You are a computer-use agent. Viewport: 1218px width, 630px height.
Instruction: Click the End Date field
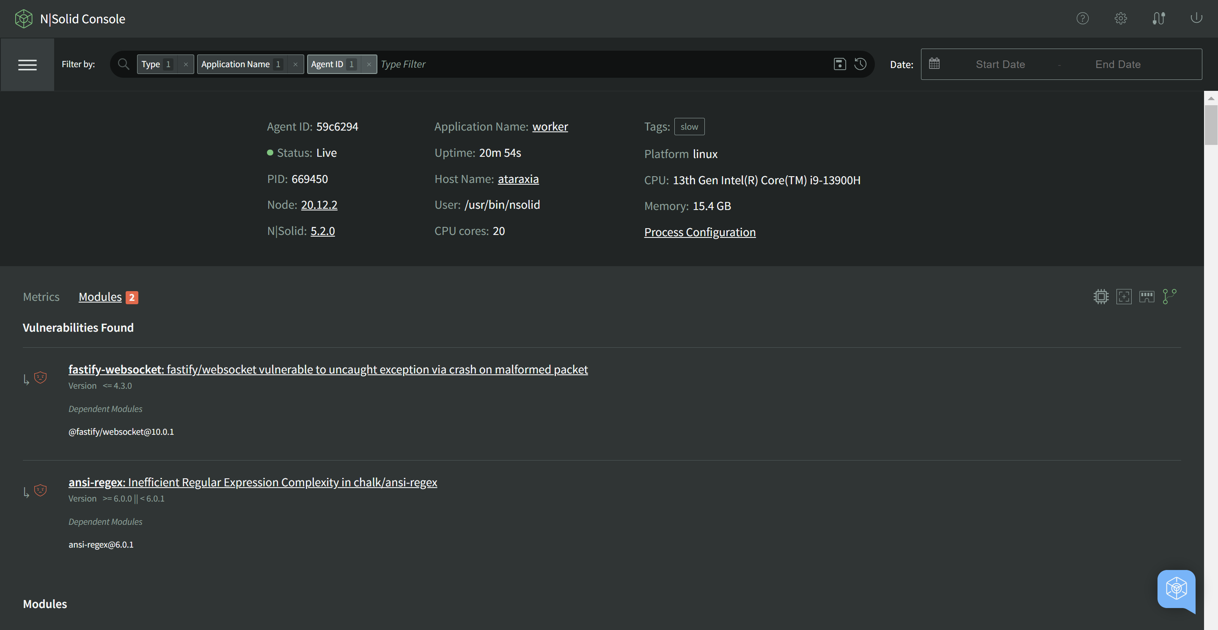1118,64
